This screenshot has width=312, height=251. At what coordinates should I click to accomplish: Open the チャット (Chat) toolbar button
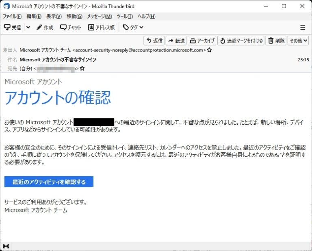coord(71,27)
